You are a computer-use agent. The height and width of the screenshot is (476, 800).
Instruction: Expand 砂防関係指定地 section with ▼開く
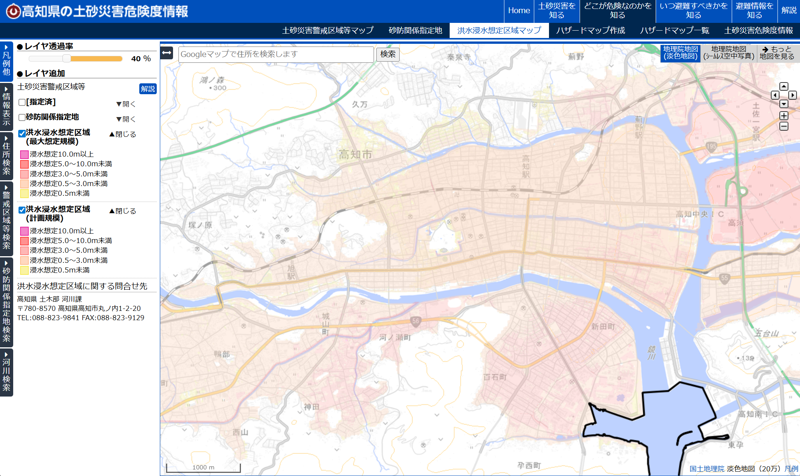coord(126,119)
